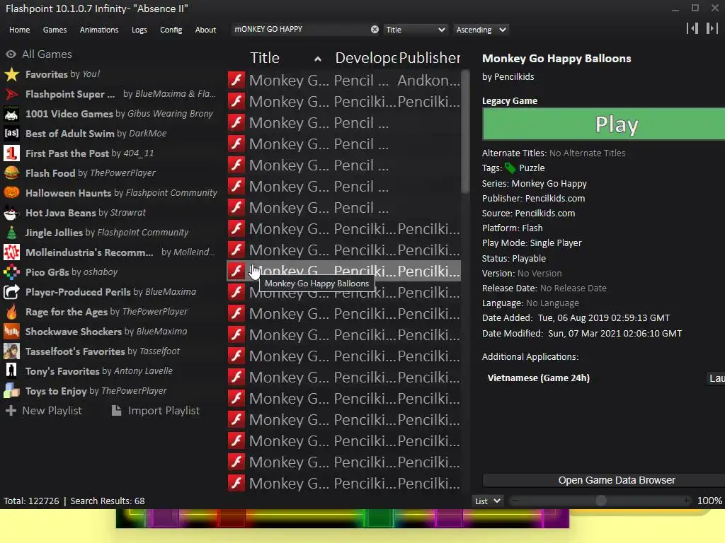Toggle the All Games eye icon
Viewport: 725px width, 543px height.
tap(11, 54)
